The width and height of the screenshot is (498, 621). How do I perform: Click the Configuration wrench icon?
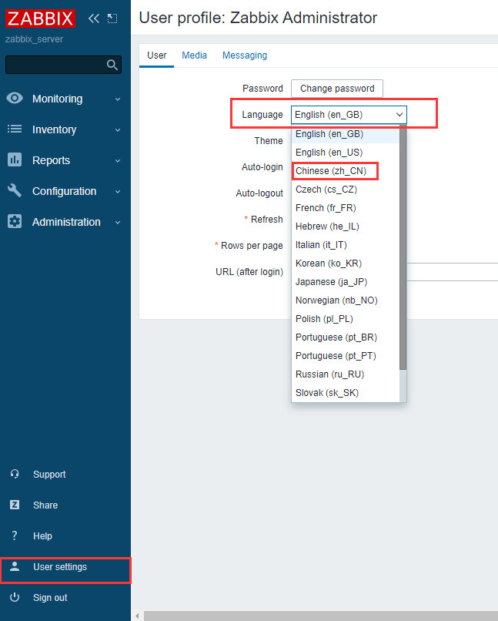[x=15, y=191]
